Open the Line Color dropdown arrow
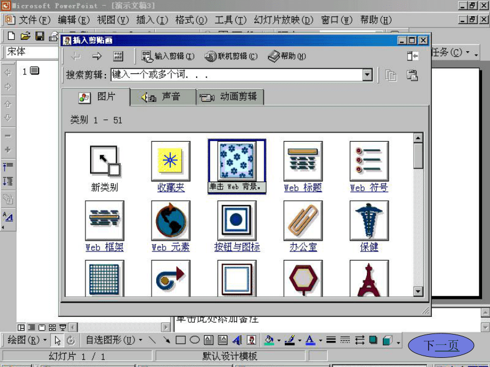 [299, 340]
